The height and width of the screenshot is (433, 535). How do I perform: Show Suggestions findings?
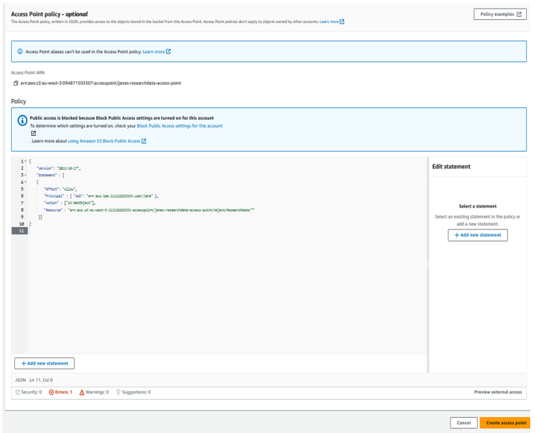pos(134,392)
